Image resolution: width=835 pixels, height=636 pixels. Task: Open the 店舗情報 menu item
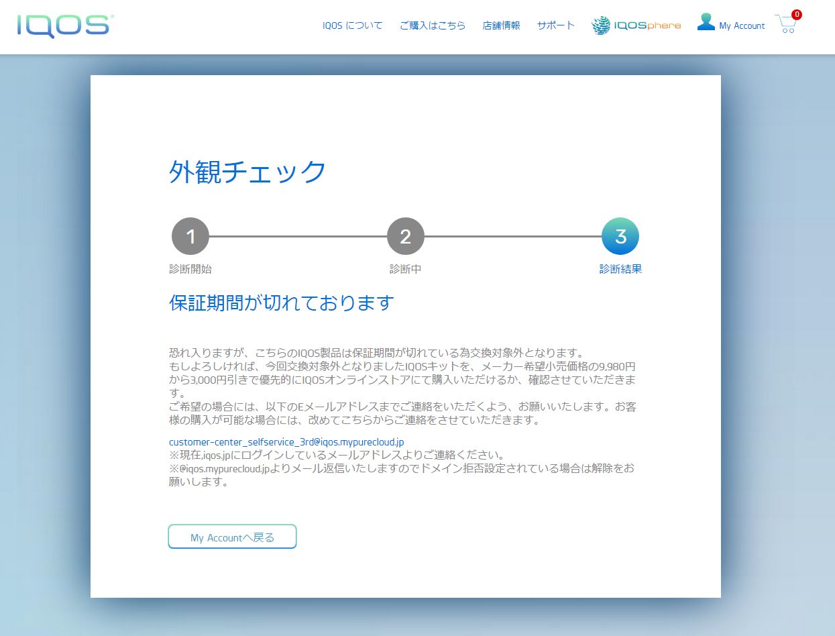(501, 25)
